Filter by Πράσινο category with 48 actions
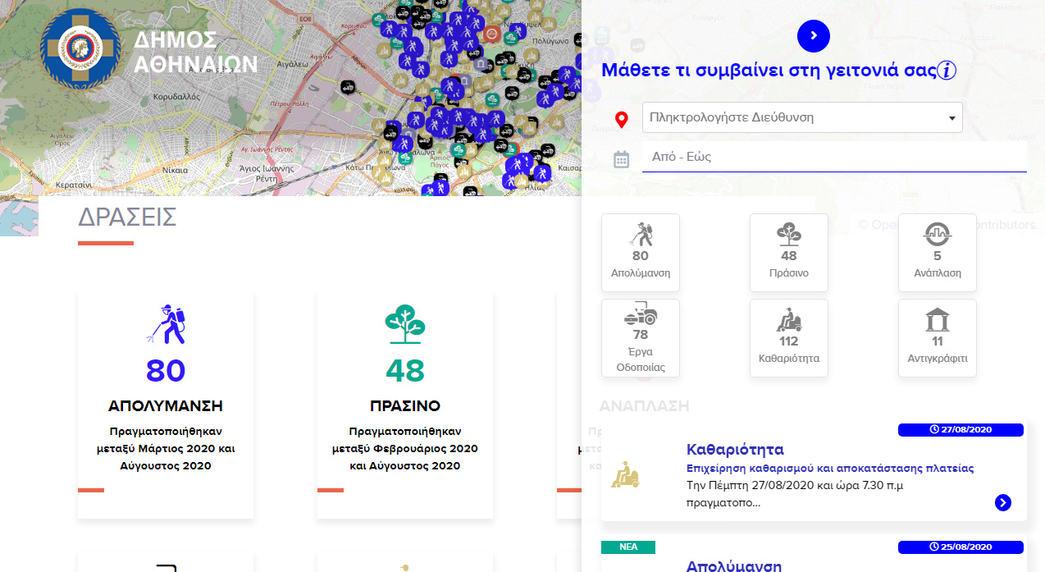Screen dimensions: 1045x572 click(788, 253)
